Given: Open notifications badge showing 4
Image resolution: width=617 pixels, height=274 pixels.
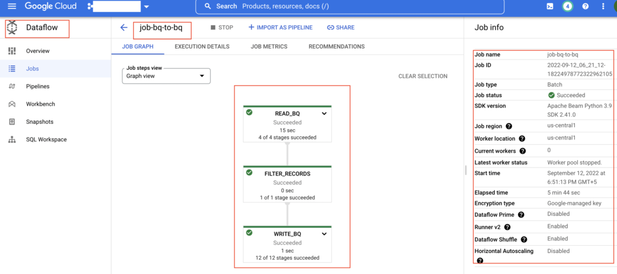Looking at the screenshot, I should pos(568,6).
